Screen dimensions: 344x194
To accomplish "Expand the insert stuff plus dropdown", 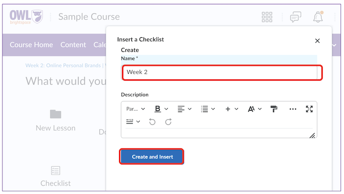I will (x=232, y=109).
